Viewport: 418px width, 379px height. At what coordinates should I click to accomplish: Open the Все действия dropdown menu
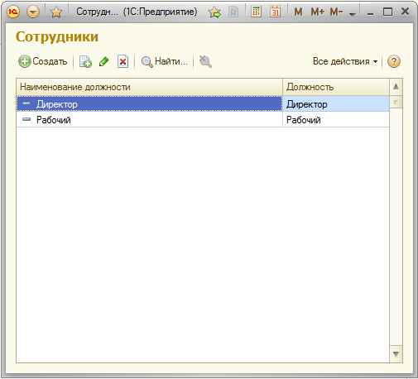pyautogui.click(x=345, y=61)
